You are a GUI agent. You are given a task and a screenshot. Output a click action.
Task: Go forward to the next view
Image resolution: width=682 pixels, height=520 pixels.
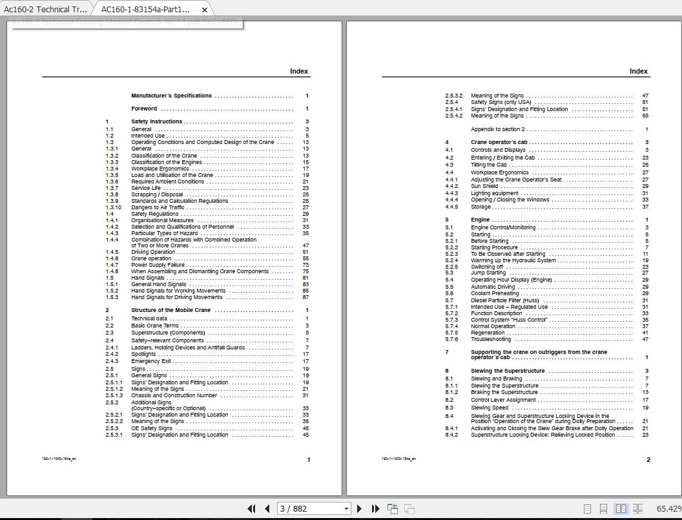tap(408, 508)
